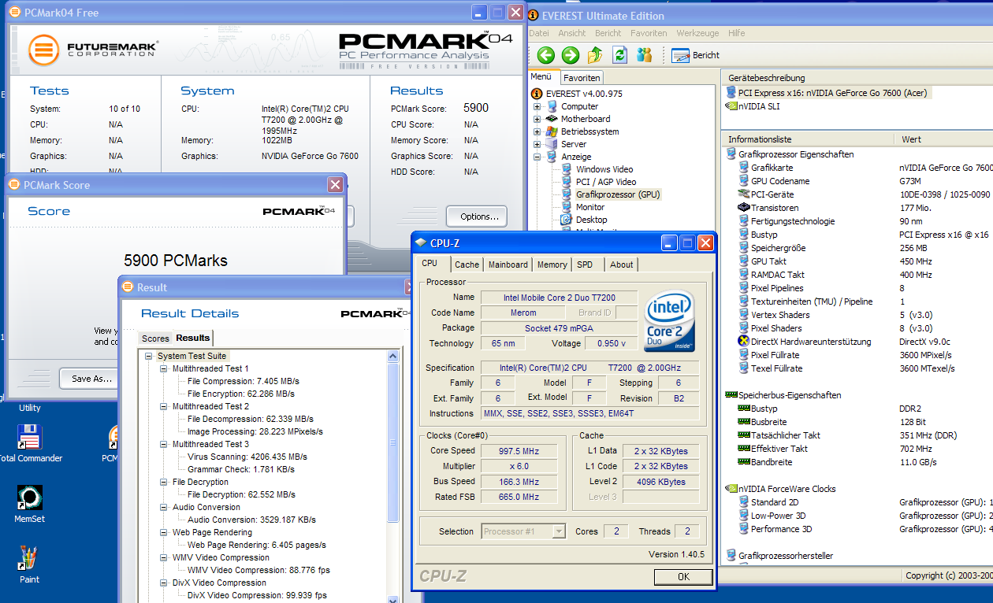993x603 pixels.
Task: Collapse Anzeige node in EVEREST tree
Action: [537, 157]
